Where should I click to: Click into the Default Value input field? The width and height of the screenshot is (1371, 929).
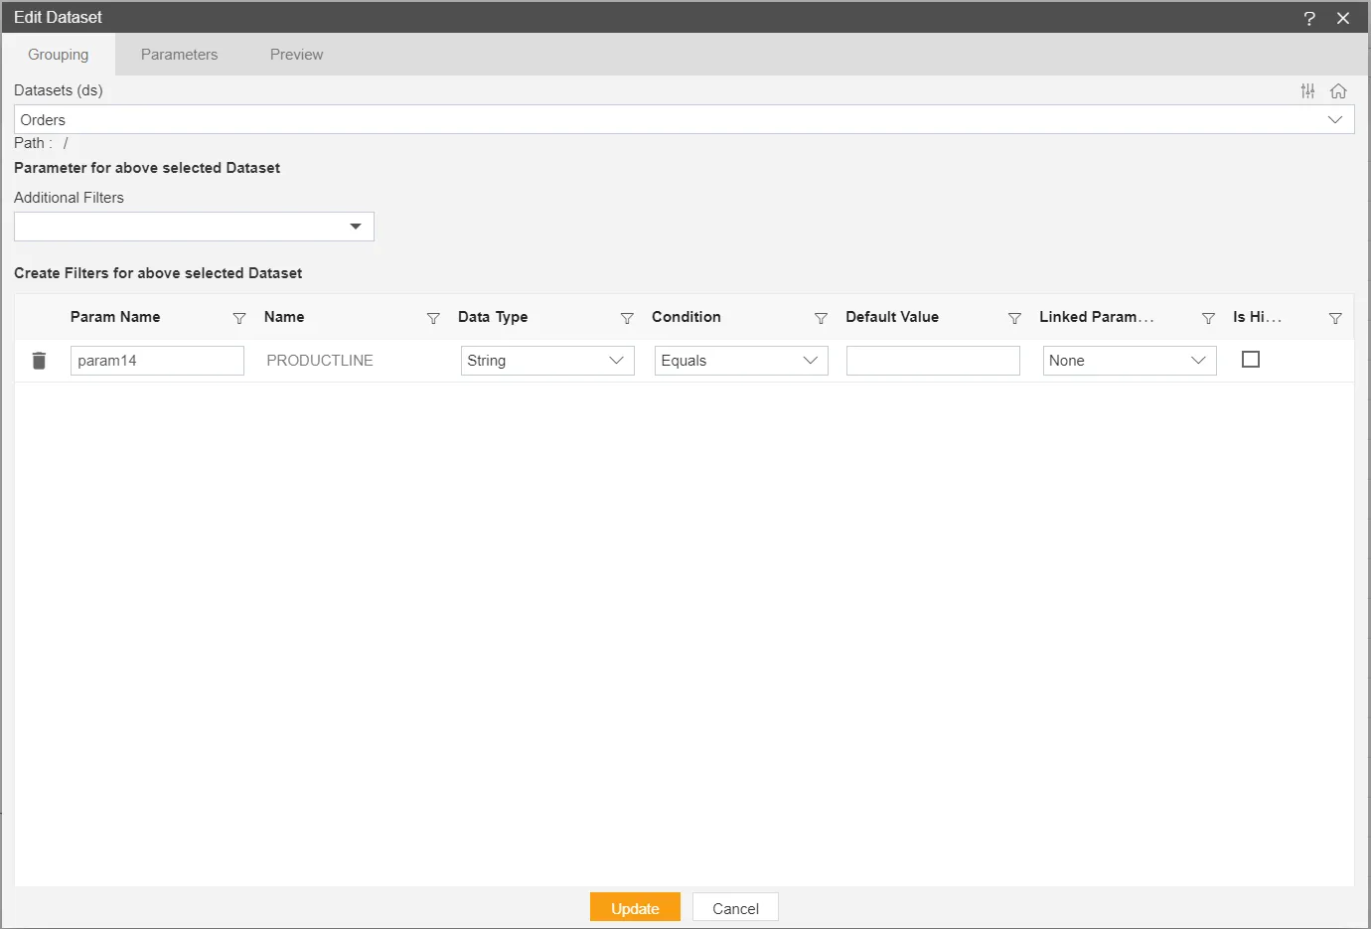click(933, 361)
